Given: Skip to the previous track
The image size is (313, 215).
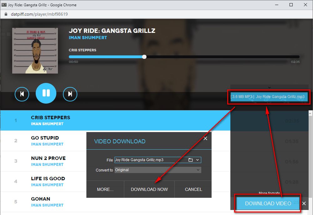Looking at the screenshot, I should tap(22, 94).
